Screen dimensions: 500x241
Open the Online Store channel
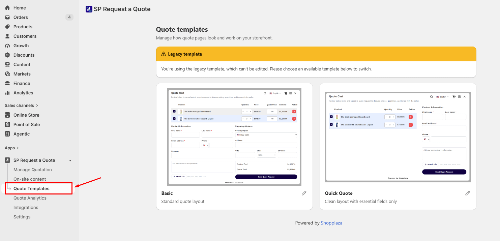coord(26,115)
